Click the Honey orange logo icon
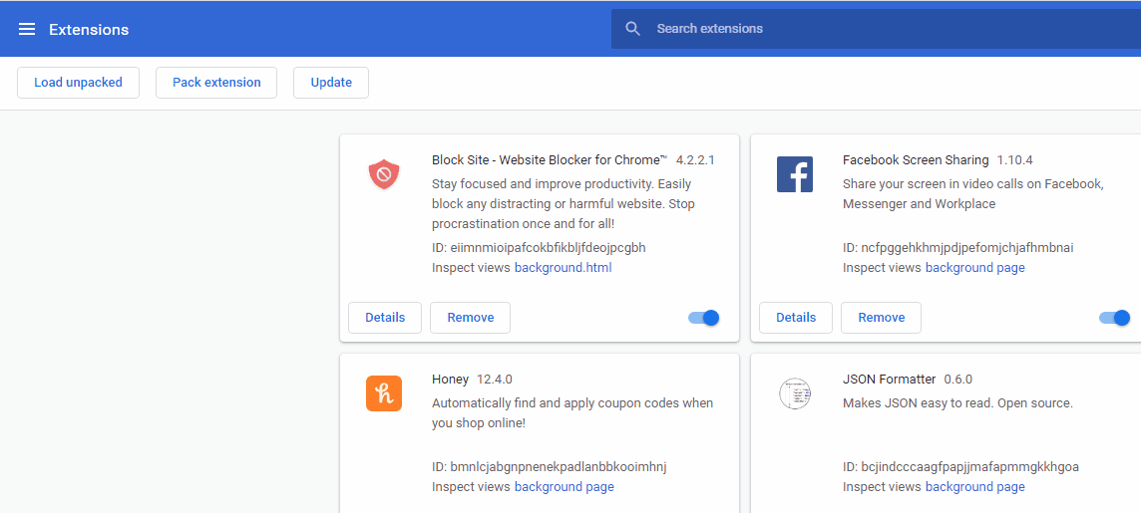This screenshot has width=1141, height=513. [x=383, y=393]
